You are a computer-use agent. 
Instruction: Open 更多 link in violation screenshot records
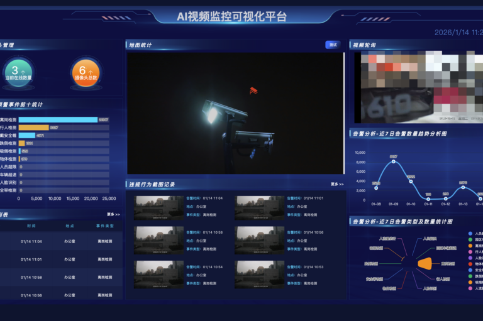[337, 185]
